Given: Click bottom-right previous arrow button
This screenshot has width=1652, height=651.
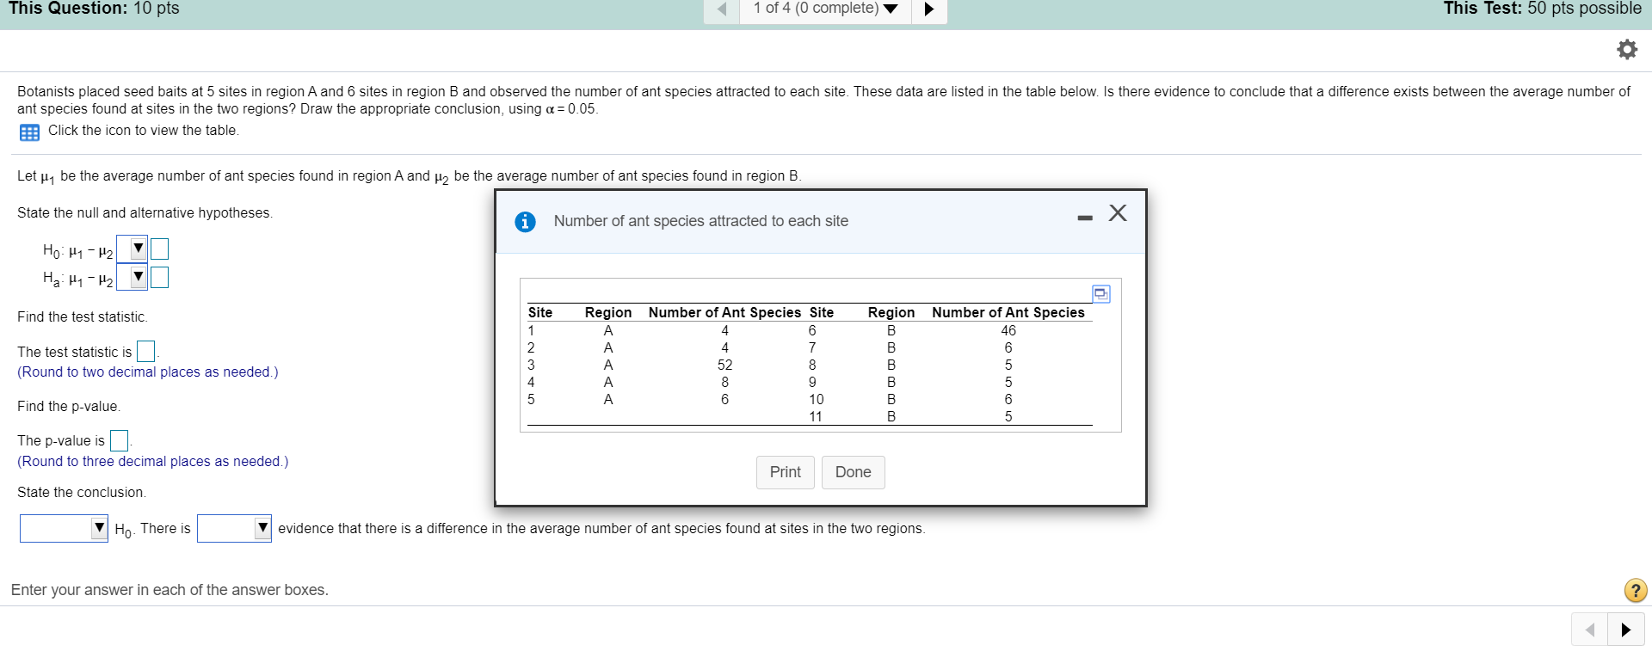Looking at the screenshot, I should pyautogui.click(x=1590, y=630).
